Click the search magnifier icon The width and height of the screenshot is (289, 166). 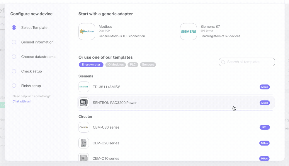[x=223, y=62]
